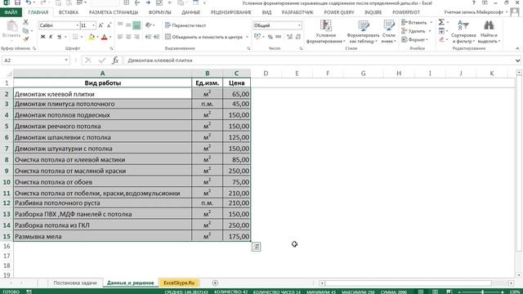523x294 pixels.
Task: Apply the red font color
Action: (105, 37)
